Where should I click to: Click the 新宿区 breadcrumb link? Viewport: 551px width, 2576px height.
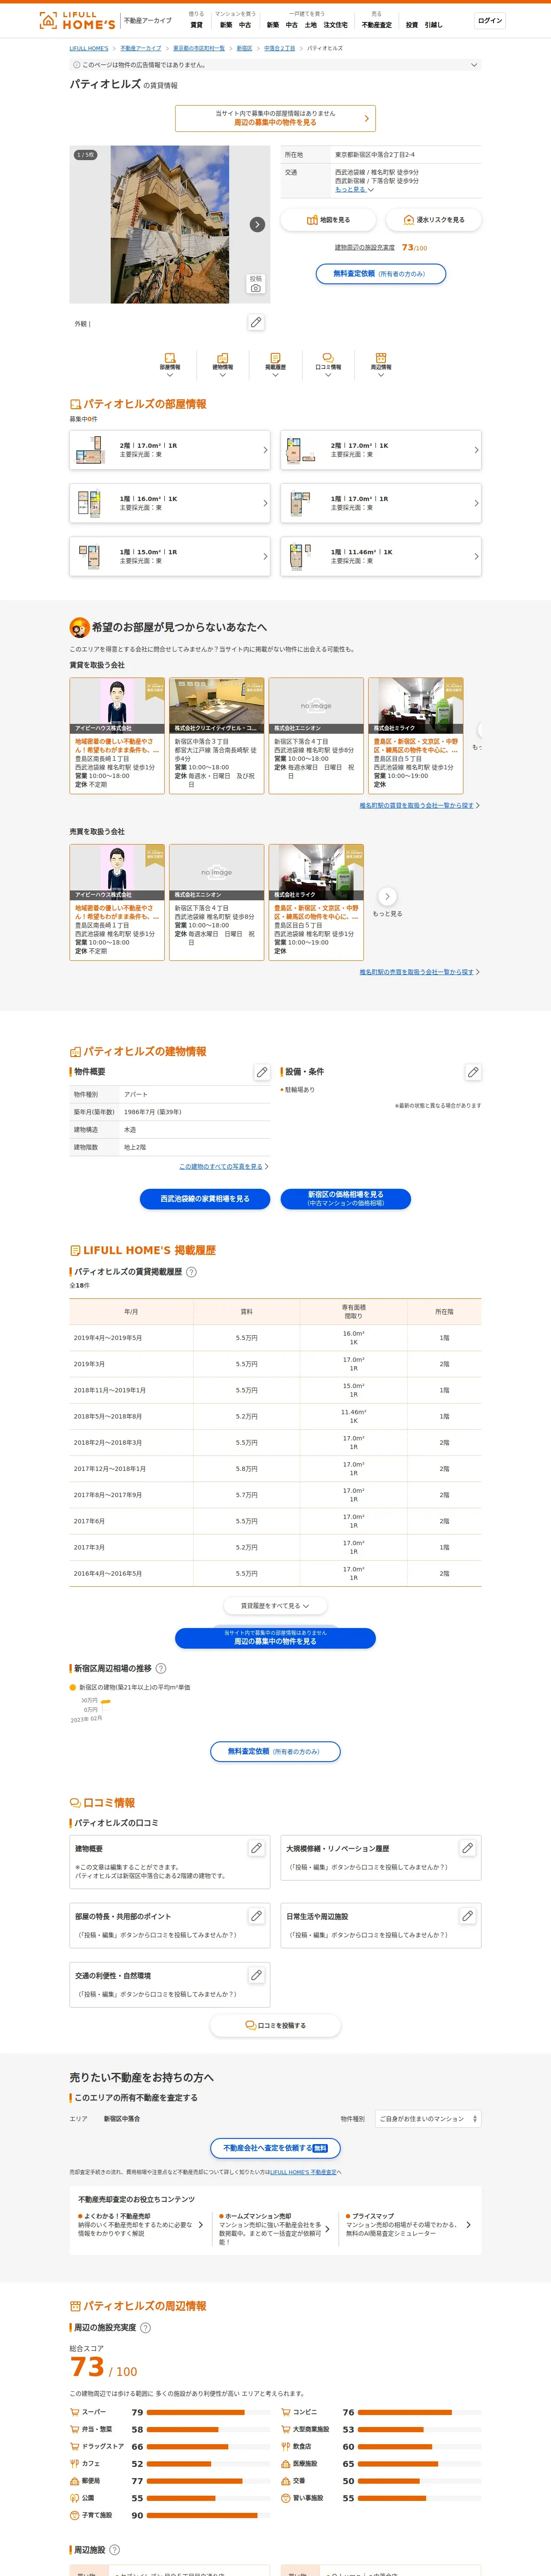244,48
